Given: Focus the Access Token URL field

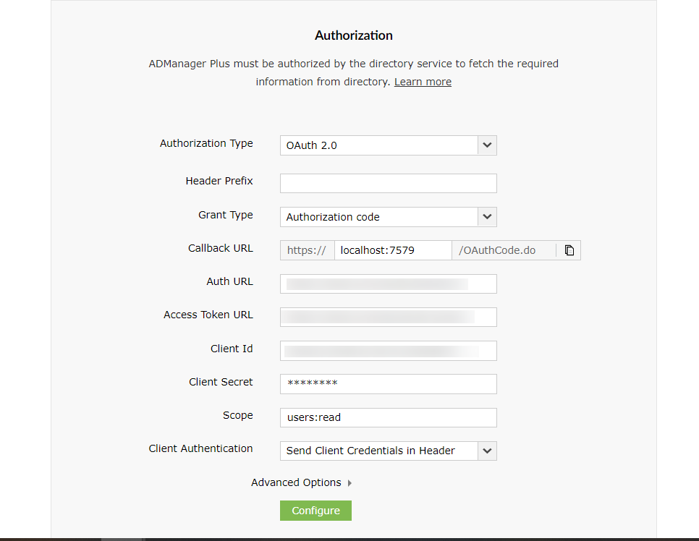Looking at the screenshot, I should (388, 317).
